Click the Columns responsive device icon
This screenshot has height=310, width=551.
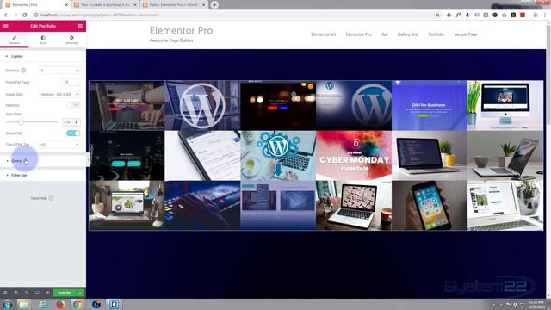(x=23, y=71)
